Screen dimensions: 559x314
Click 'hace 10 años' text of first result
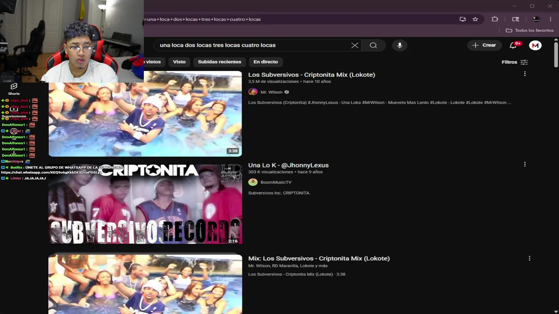tap(316, 82)
